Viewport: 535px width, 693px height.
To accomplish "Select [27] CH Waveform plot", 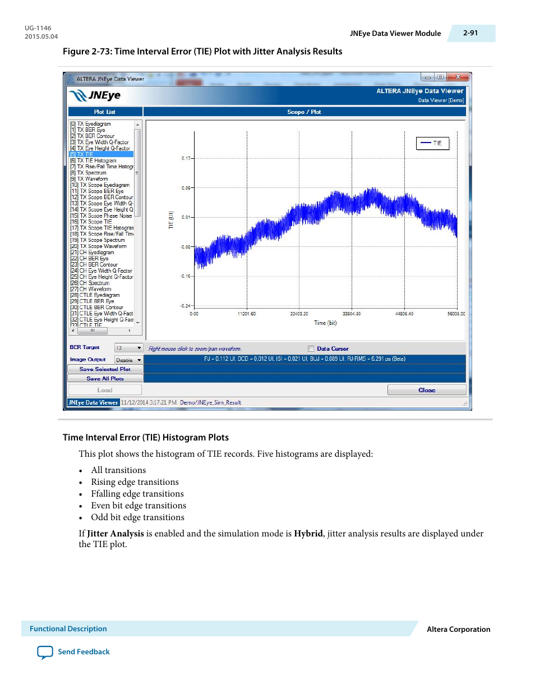I will point(90,290).
